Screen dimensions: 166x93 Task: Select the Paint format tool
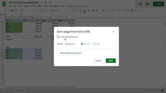coord(16,11)
